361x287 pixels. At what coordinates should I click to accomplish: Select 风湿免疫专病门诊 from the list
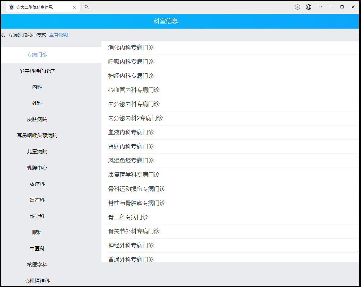point(131,161)
